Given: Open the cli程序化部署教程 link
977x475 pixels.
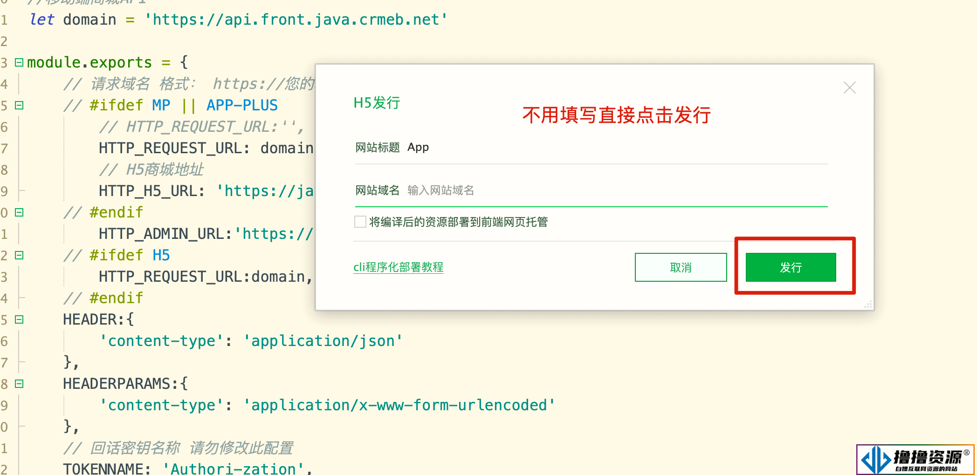Looking at the screenshot, I should pyautogui.click(x=399, y=267).
